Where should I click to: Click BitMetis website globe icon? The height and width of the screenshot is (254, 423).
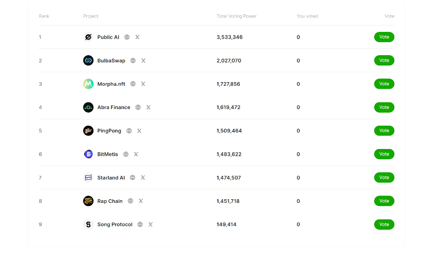point(126,154)
